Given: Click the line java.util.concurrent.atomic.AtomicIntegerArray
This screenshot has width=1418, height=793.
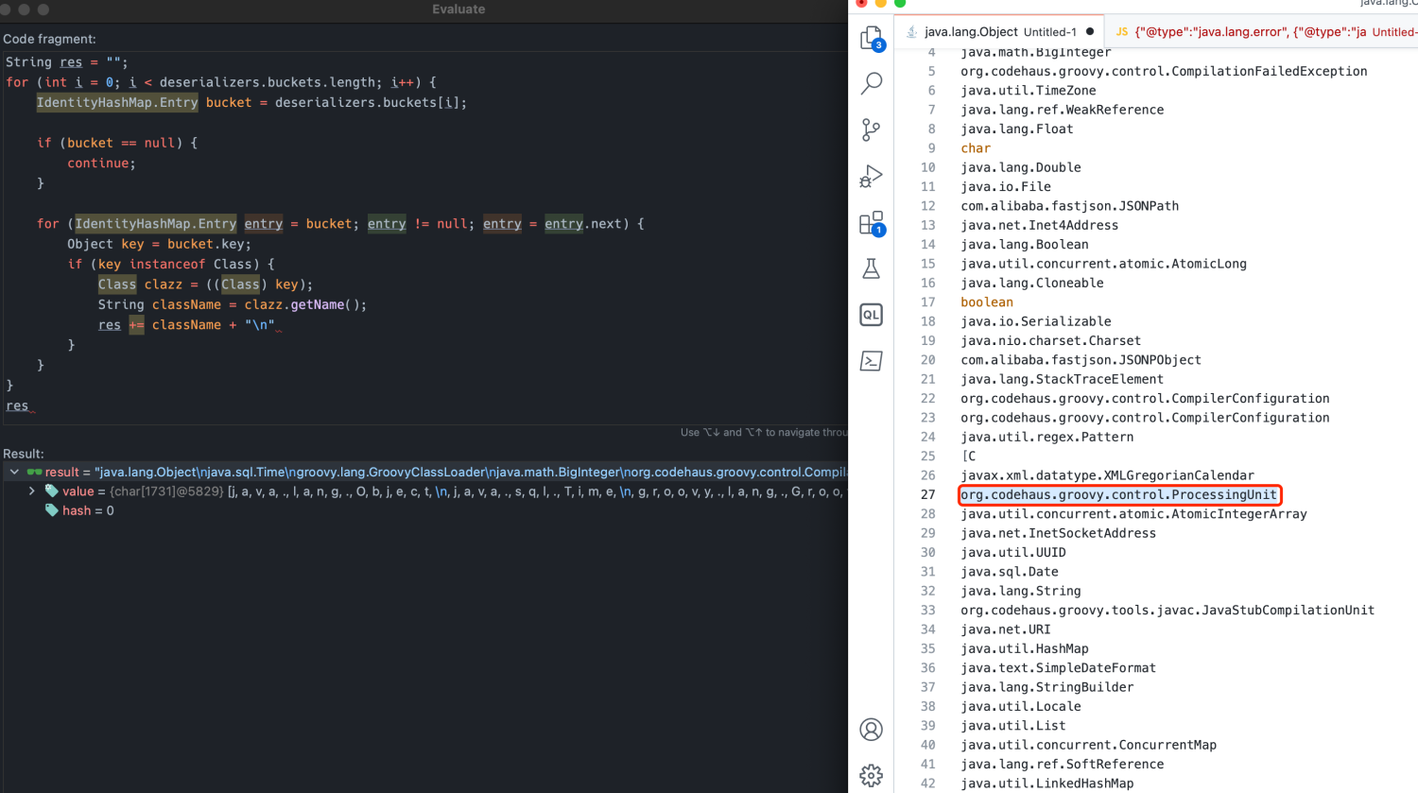Looking at the screenshot, I should (x=1133, y=514).
